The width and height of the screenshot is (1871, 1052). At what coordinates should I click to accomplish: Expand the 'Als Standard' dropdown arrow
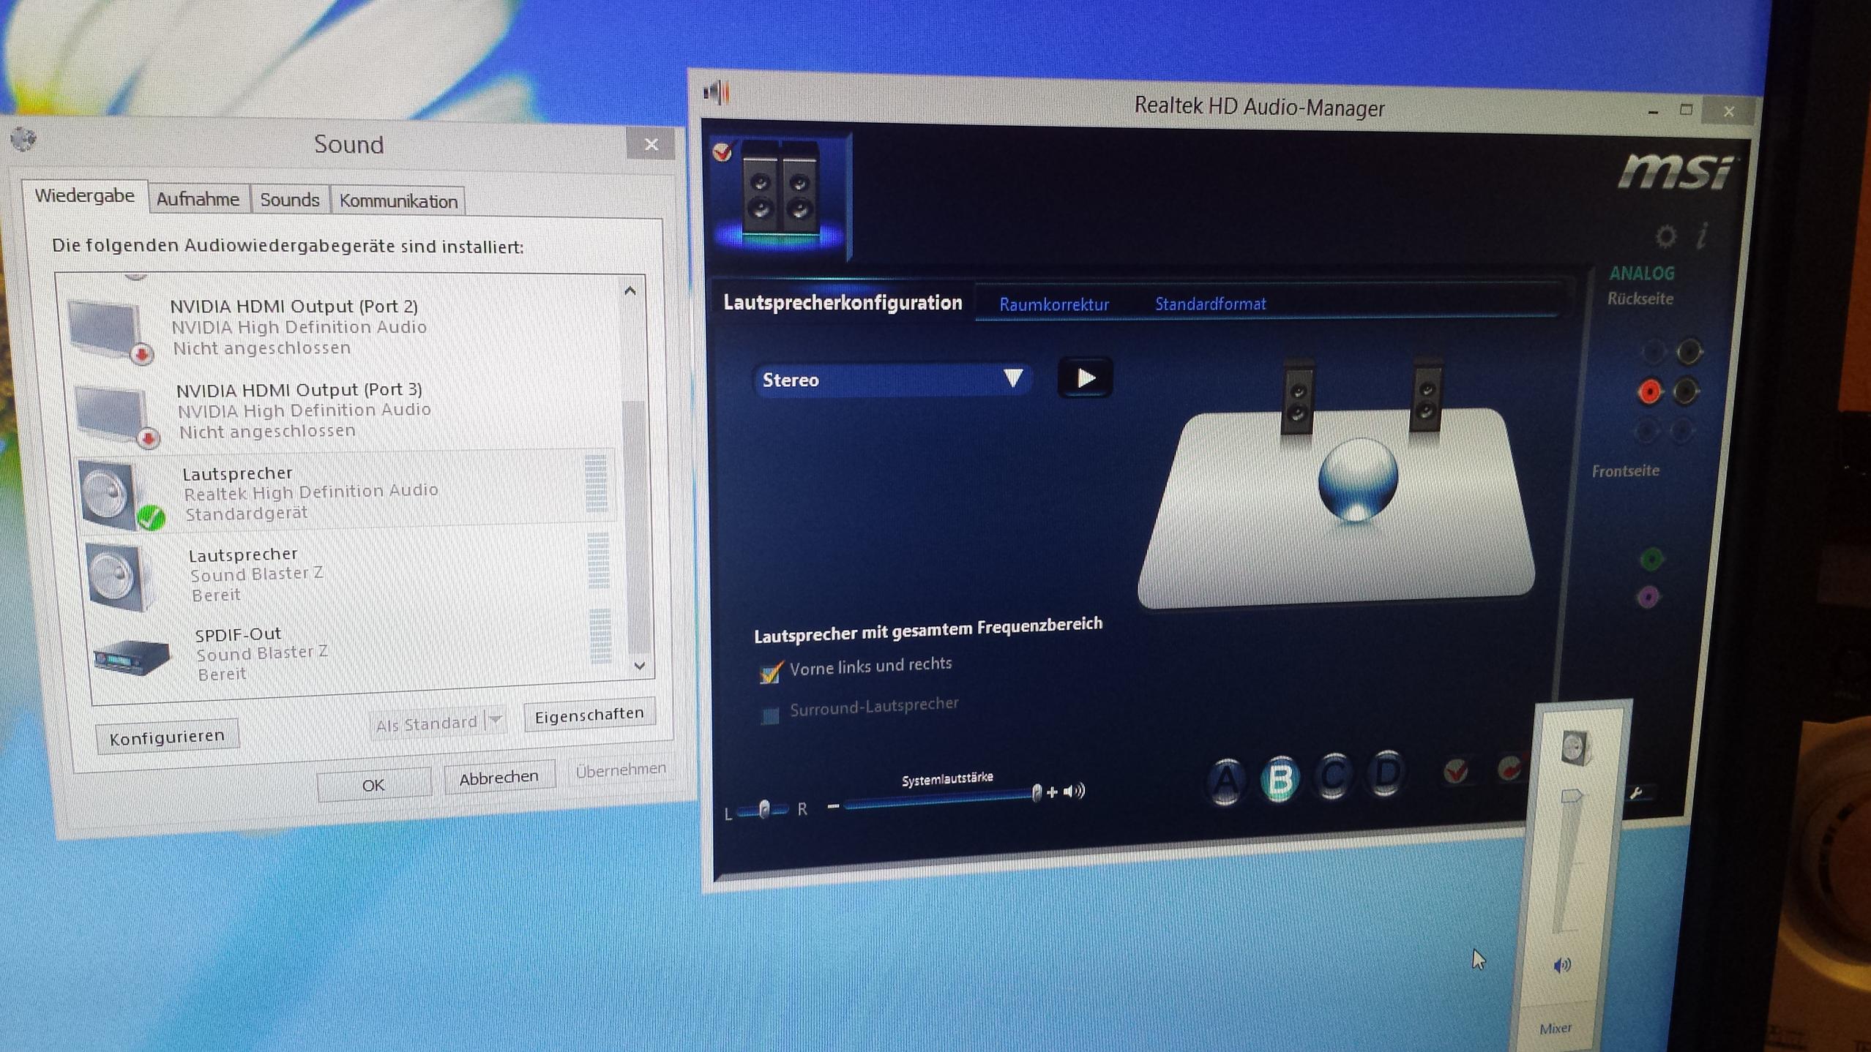[x=496, y=721]
